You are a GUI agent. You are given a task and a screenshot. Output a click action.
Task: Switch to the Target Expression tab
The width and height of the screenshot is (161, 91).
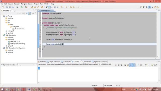[54, 62]
